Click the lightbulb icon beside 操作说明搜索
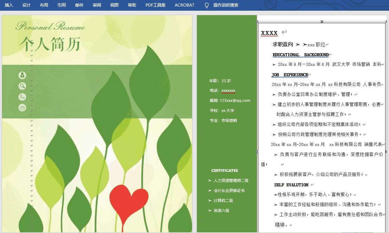 pos(207,5)
